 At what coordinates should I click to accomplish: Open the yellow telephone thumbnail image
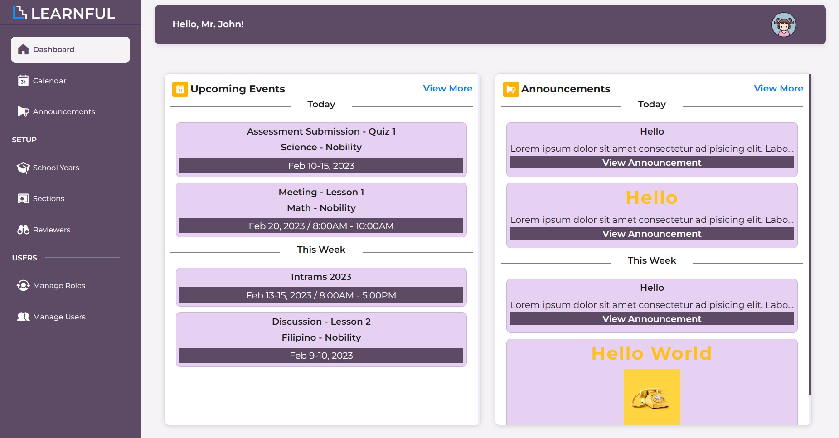coord(652,397)
